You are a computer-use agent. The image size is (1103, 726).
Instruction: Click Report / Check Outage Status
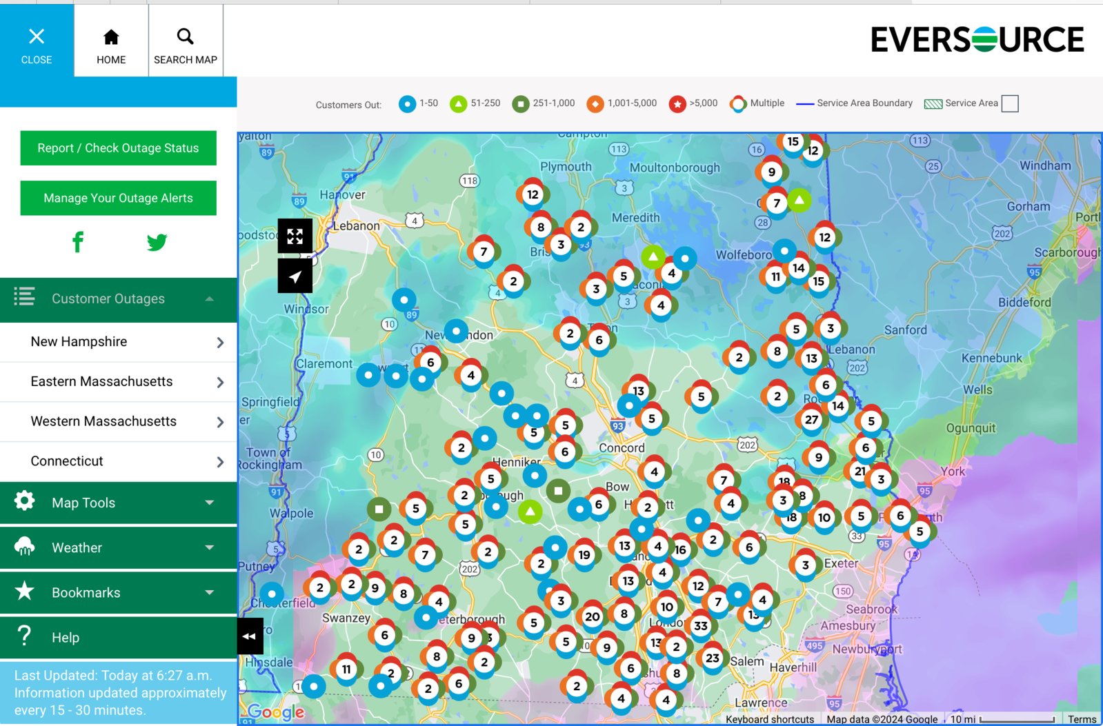pyautogui.click(x=118, y=148)
